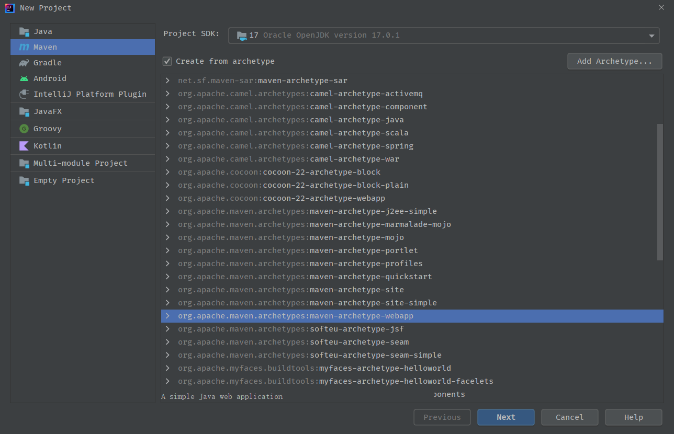Click the Cancel button
The image size is (674, 434).
pos(569,417)
